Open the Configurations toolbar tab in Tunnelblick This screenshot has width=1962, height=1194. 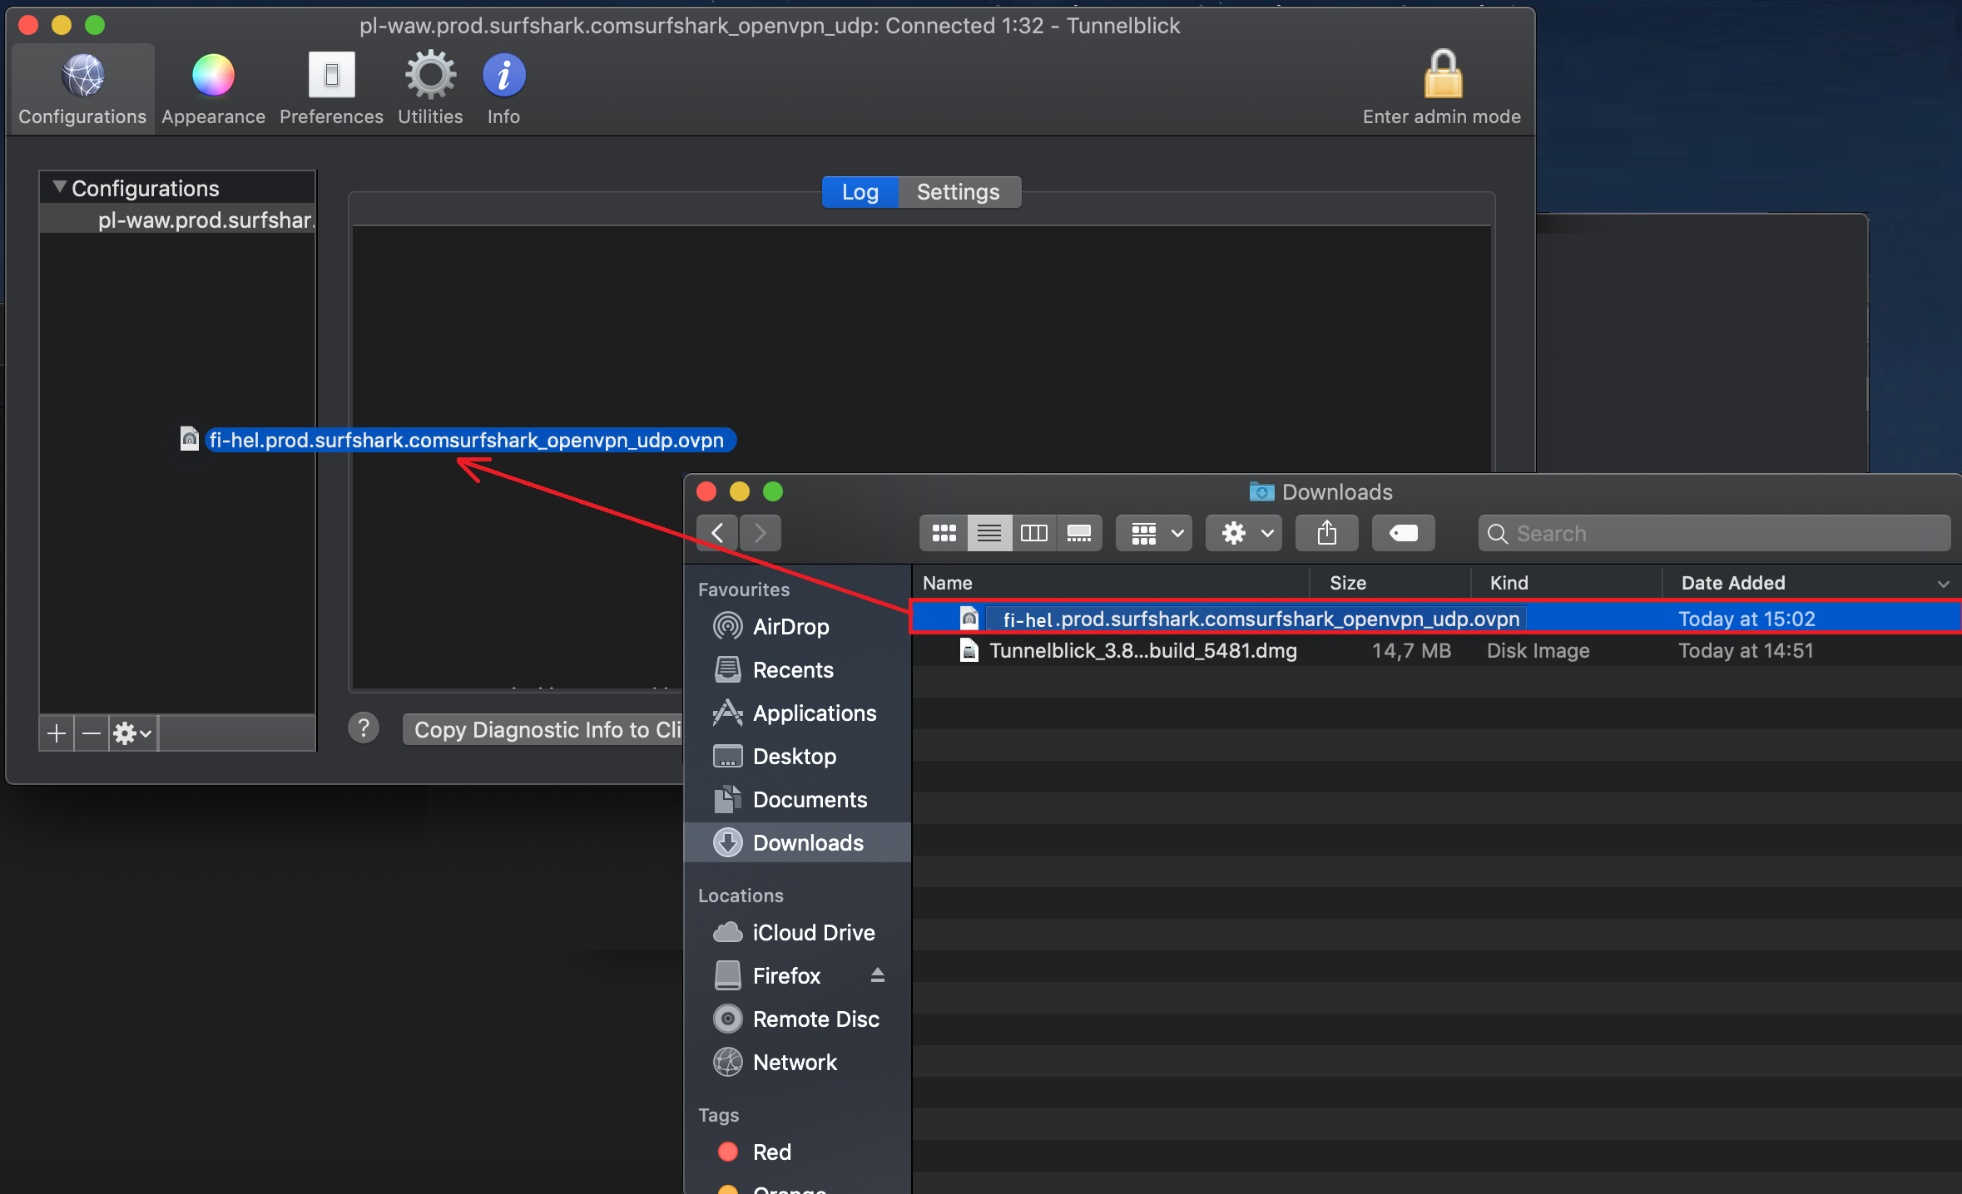tap(82, 89)
